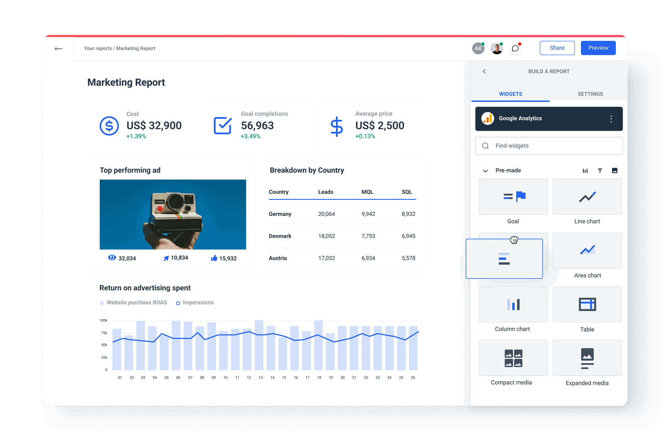Image resolution: width=670 pixels, height=443 pixels.
Task: Select the Goal widget
Action: point(513,197)
